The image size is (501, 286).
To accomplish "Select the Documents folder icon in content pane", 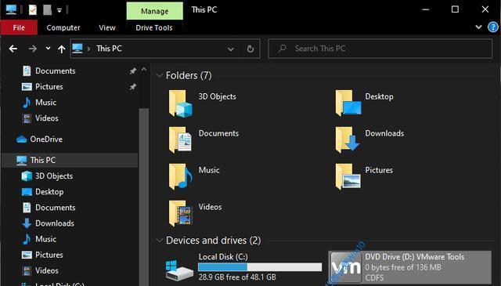I will tap(181, 139).
